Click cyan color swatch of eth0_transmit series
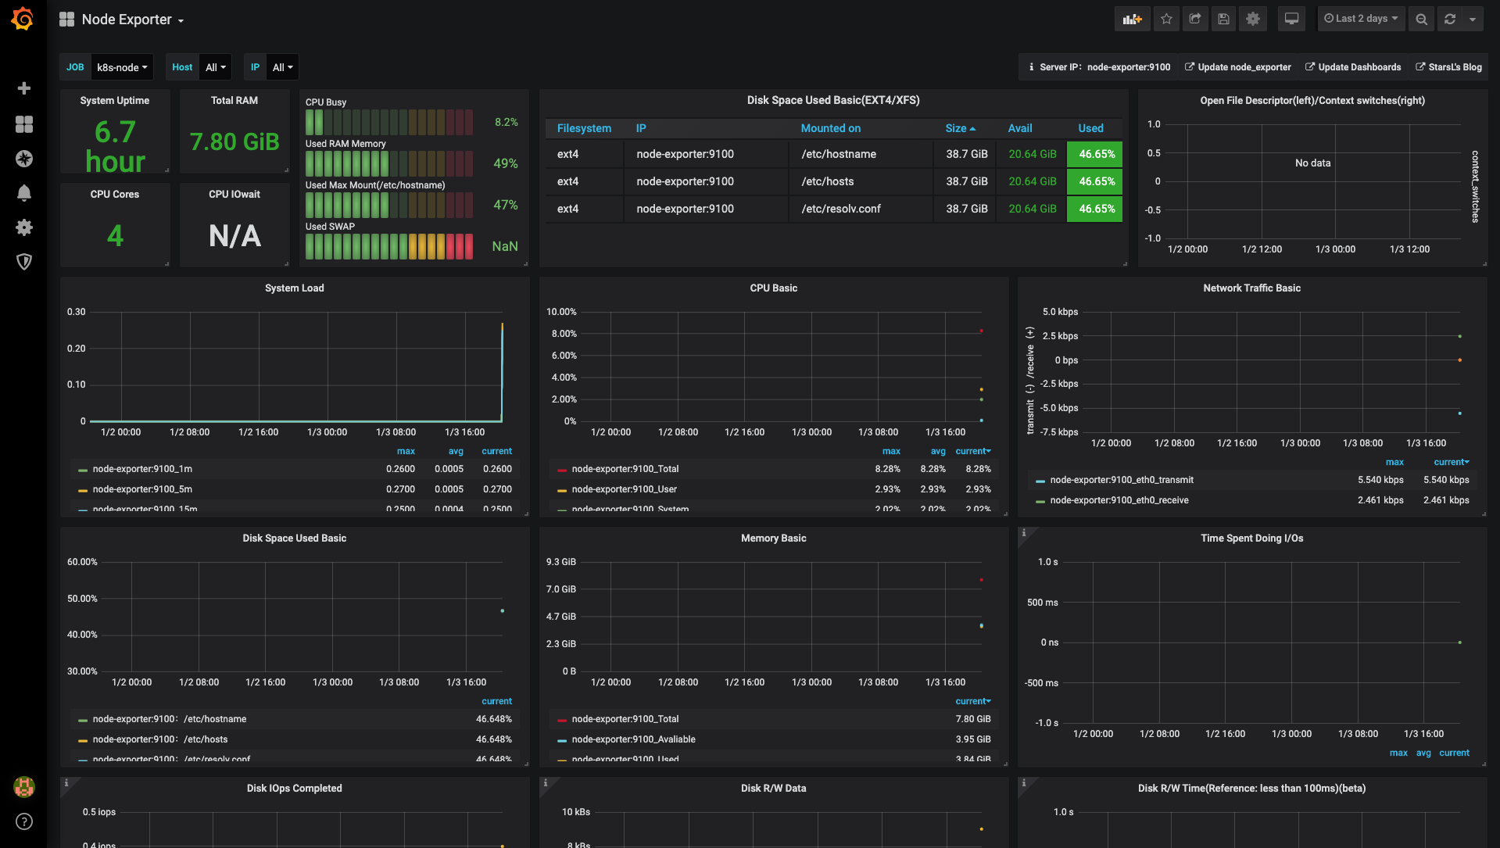 (x=1040, y=481)
